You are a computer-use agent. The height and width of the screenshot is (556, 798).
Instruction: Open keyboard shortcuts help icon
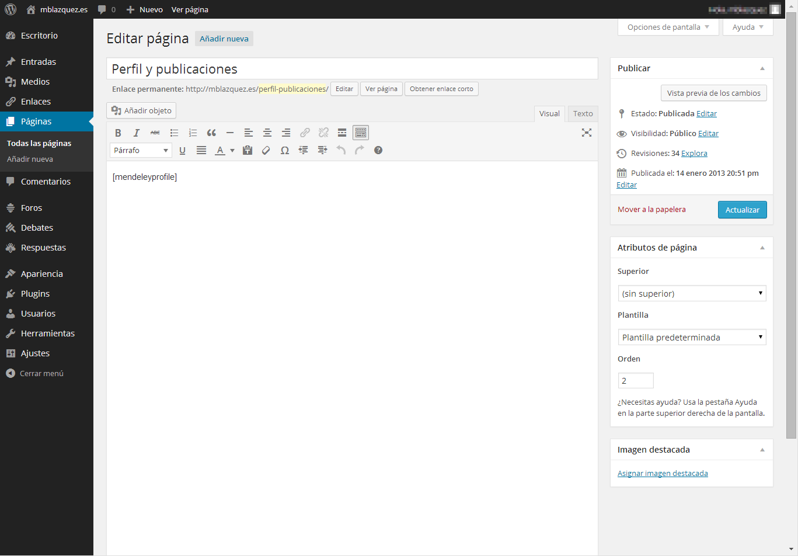pyautogui.click(x=378, y=150)
